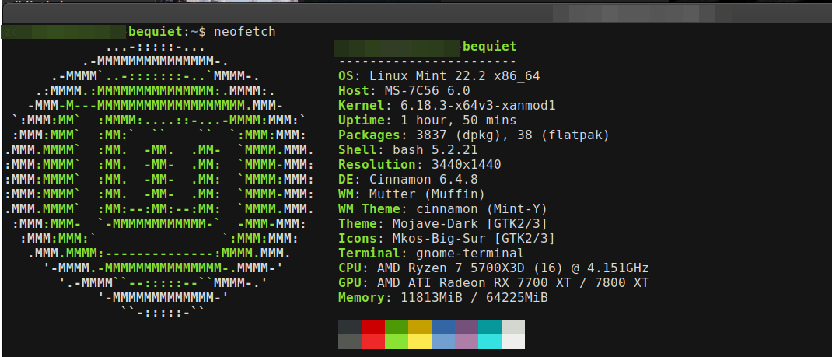This screenshot has height=357, width=832.
Task: Click the mustard yellow color swatch
Action: pyautogui.click(x=420, y=327)
